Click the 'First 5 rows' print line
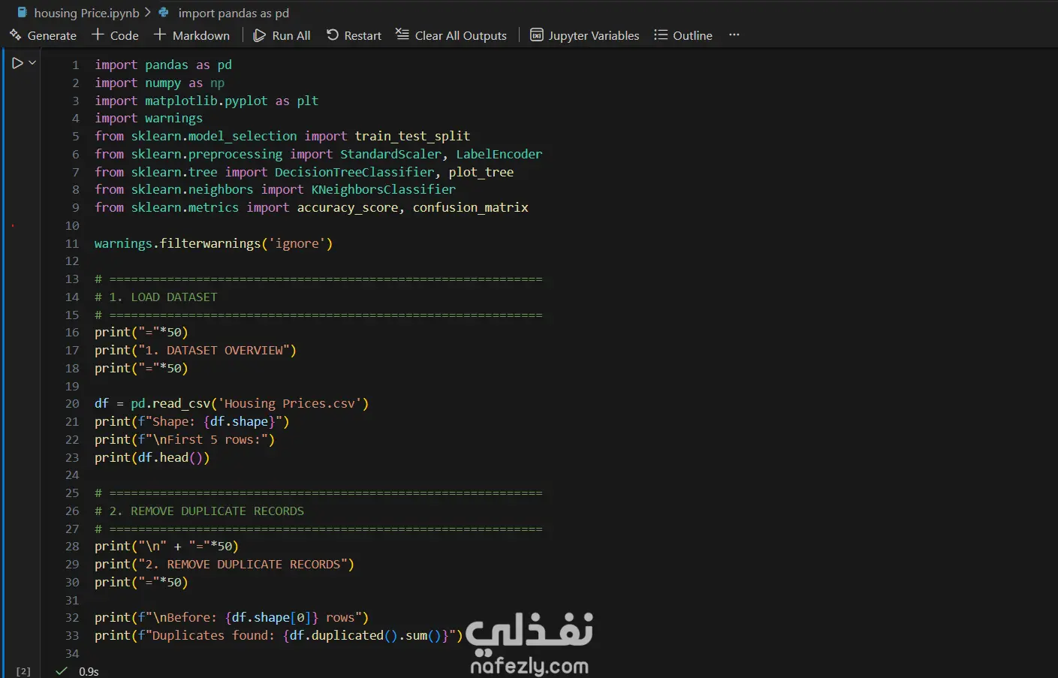 pos(185,439)
